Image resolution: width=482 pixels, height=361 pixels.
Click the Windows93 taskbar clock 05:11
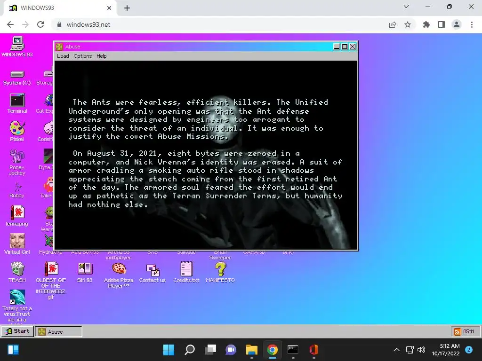click(468, 331)
